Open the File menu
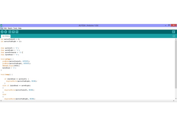Image resolution: width=177 pixels, height=126 pixels. (x=2, y=28)
